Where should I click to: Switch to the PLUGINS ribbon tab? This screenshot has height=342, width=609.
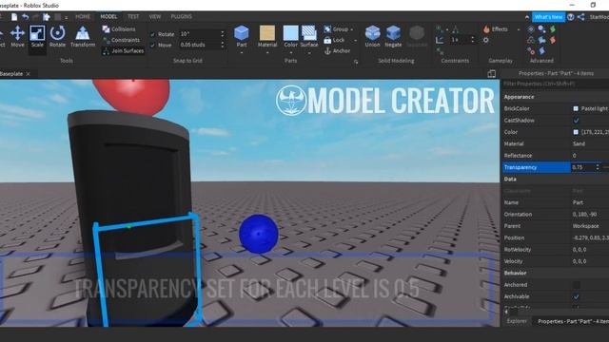tap(181, 17)
